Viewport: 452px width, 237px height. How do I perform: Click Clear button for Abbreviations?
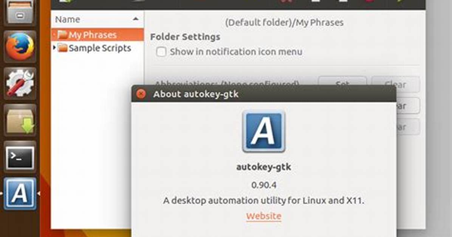click(395, 84)
